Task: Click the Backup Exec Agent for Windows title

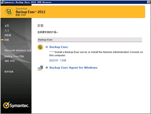Action: [x=73, y=68]
